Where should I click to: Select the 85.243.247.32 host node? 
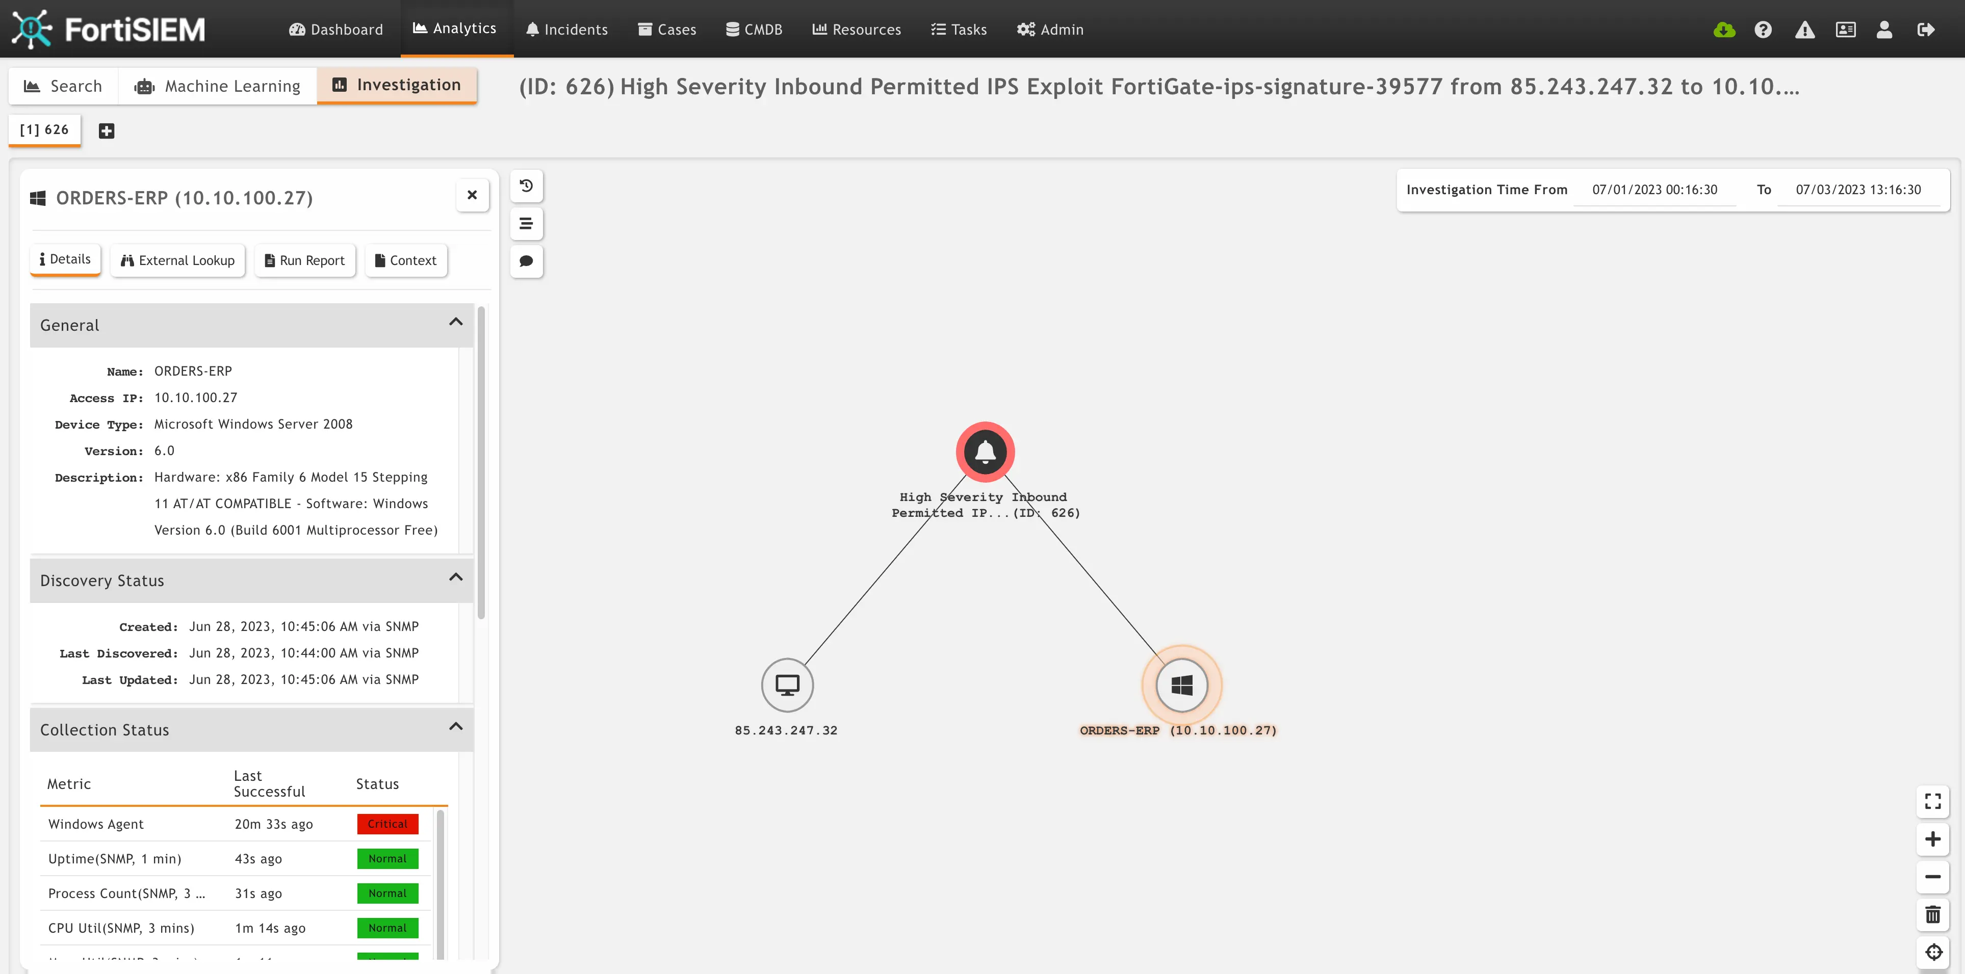[787, 685]
